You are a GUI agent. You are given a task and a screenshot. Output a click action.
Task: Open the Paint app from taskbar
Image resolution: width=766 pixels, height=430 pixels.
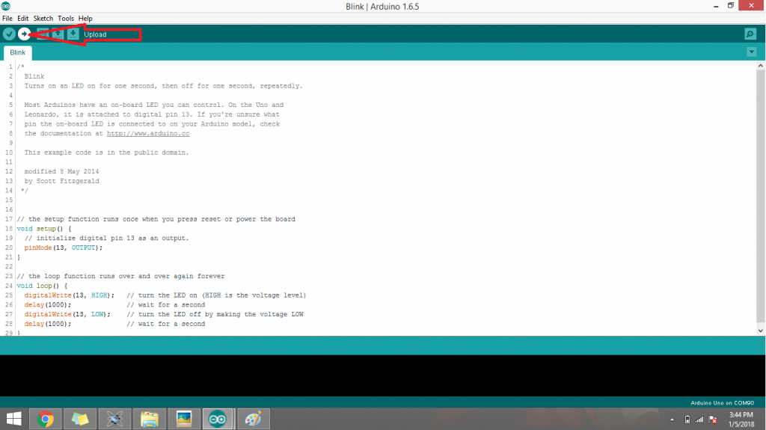[x=253, y=419]
